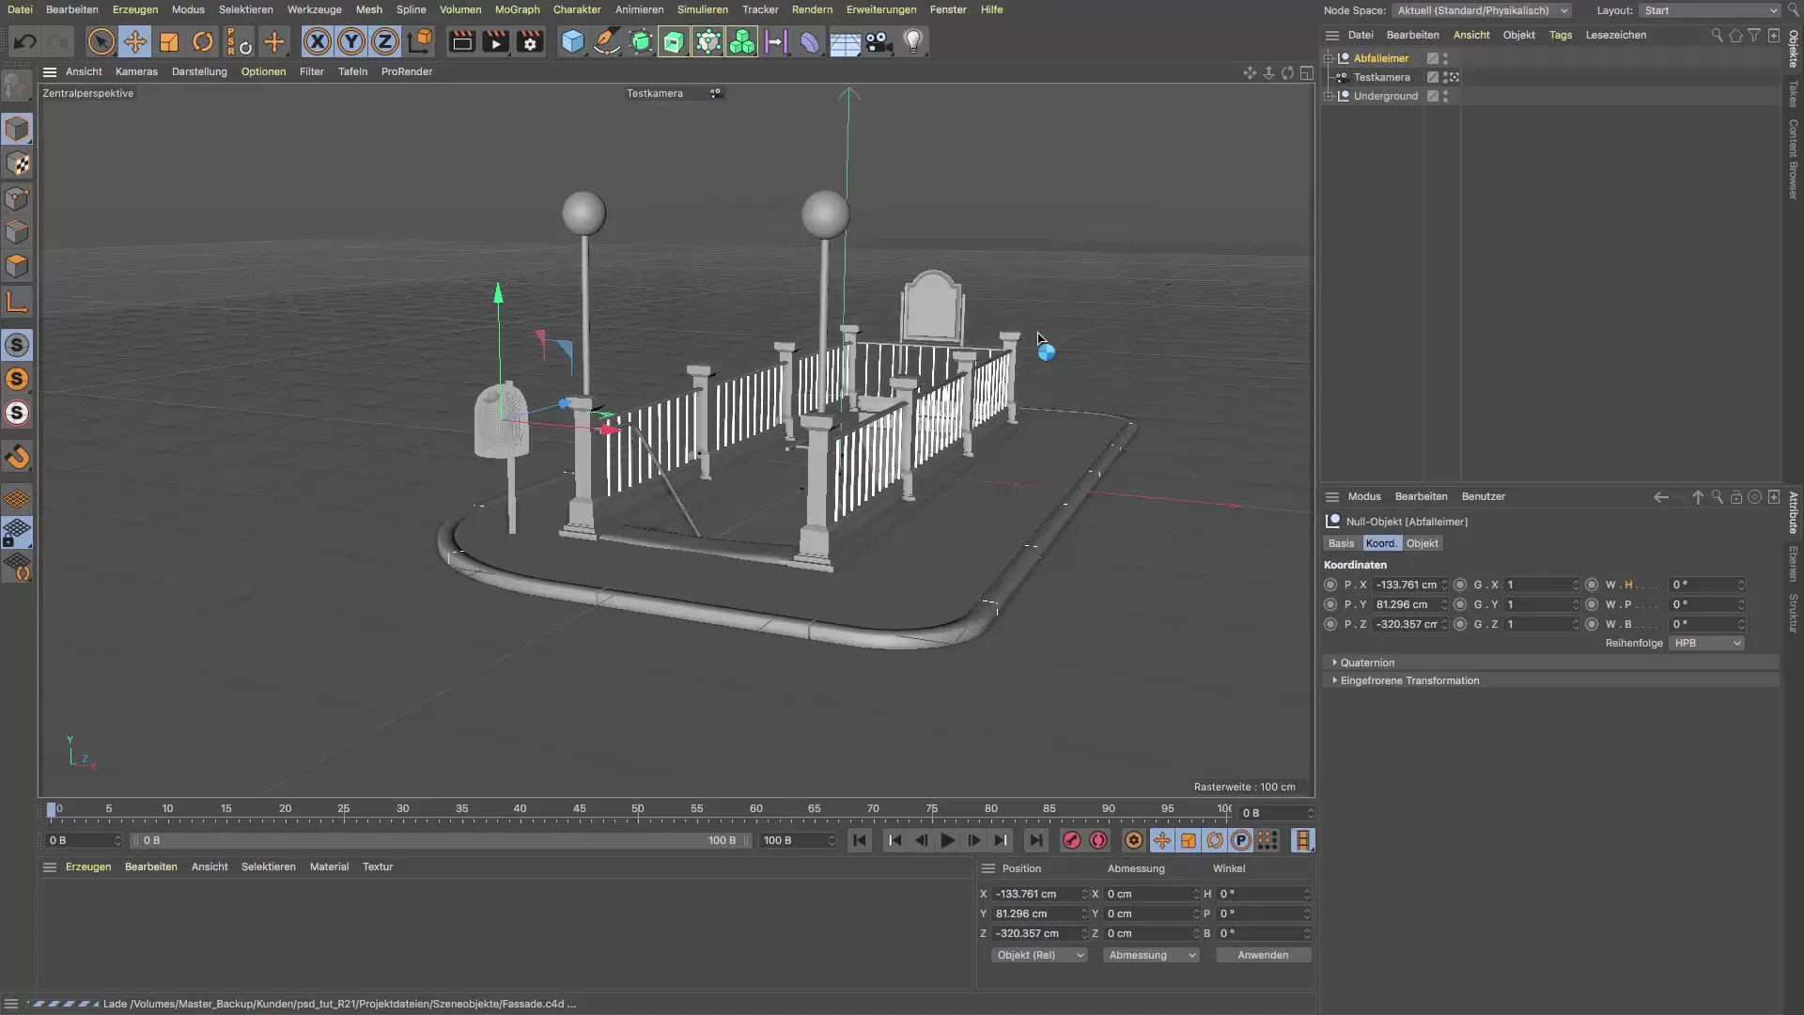Viewport: 1804px width, 1015px height.
Task: Click the Undo arrow icon
Action: point(25,41)
